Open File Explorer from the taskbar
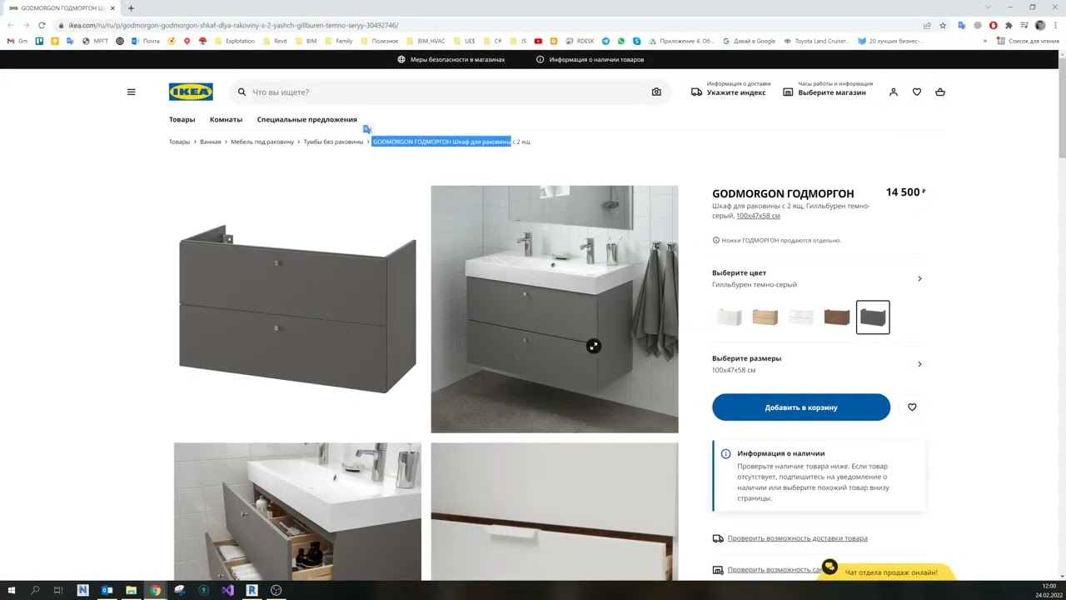The height and width of the screenshot is (600, 1066). point(131,590)
